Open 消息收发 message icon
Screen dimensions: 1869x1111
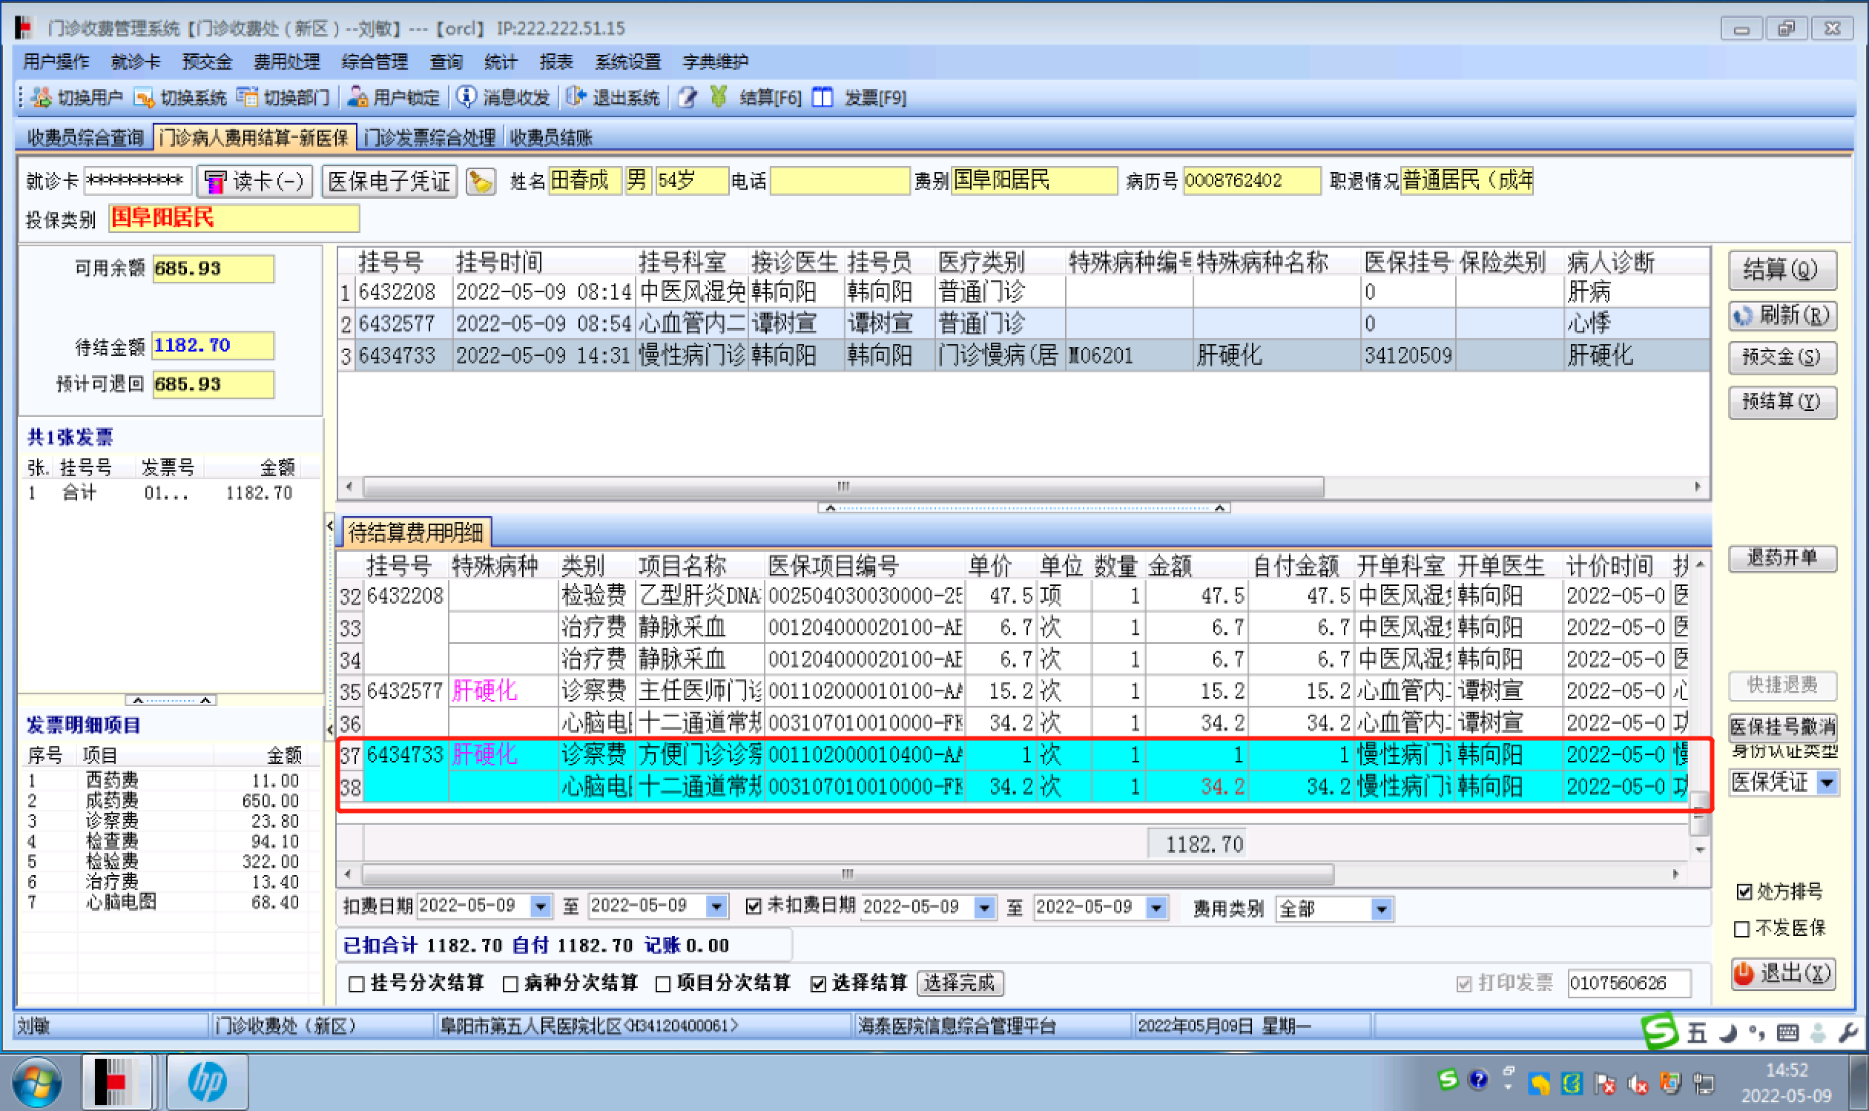coord(467,97)
